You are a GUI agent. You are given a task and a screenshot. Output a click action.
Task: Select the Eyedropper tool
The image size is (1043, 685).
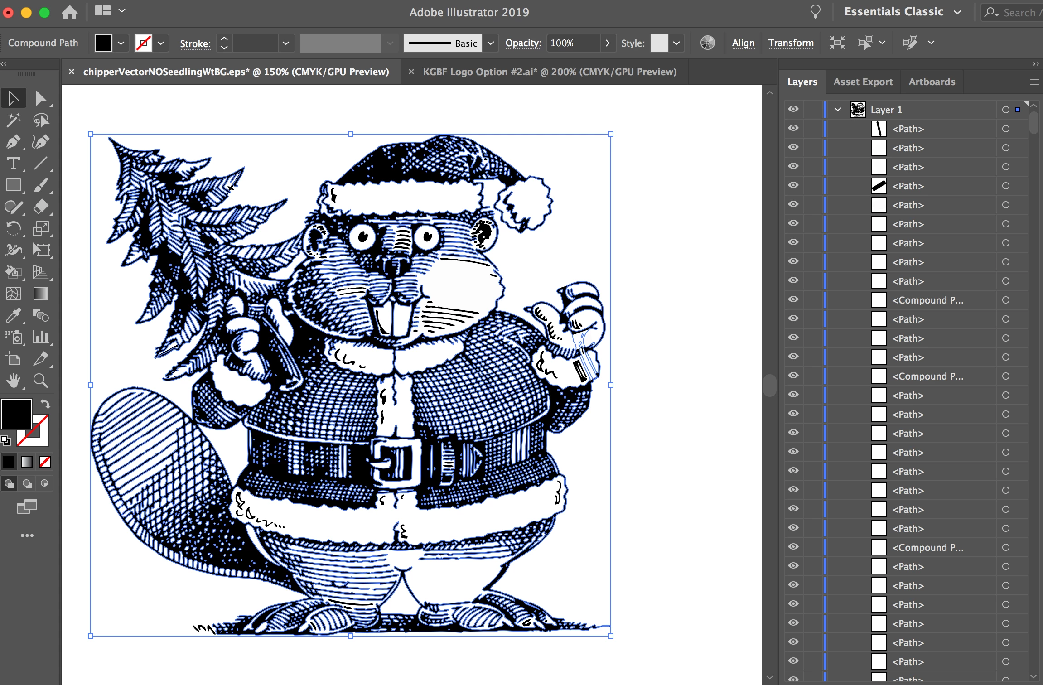point(13,316)
